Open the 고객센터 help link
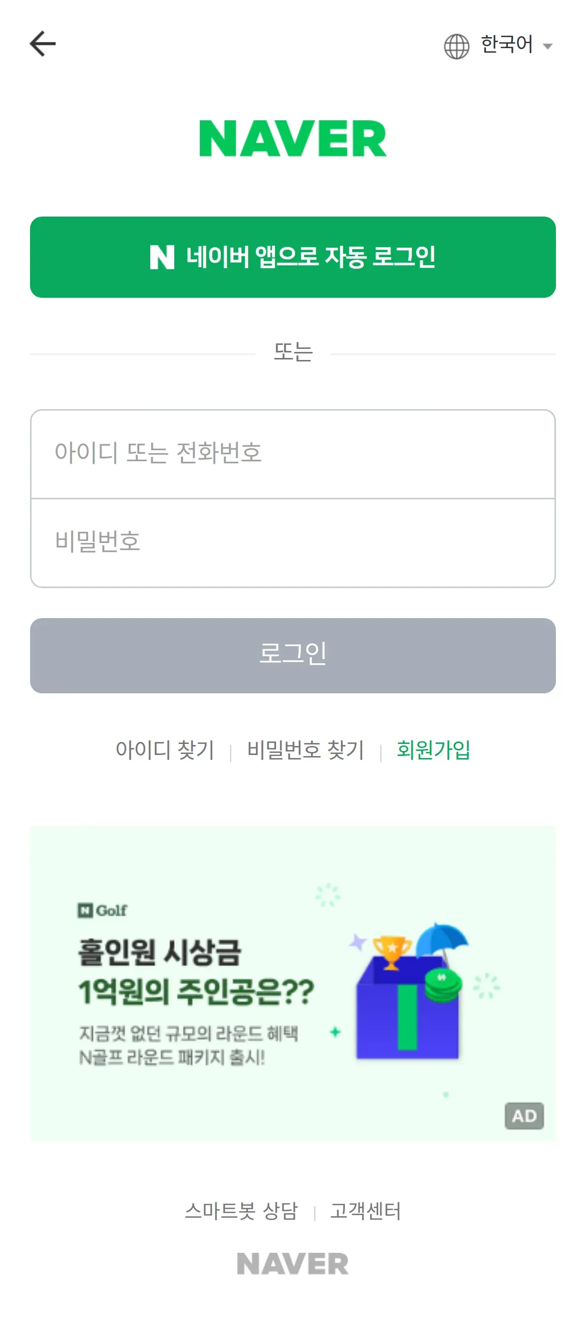This screenshot has width=586, height=1322. pyautogui.click(x=365, y=1211)
